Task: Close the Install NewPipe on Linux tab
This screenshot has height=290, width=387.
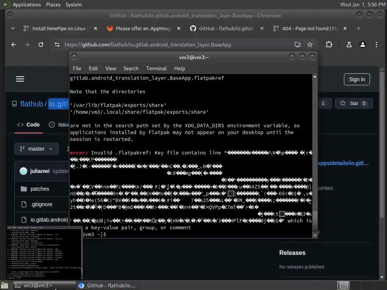Action: [96, 29]
